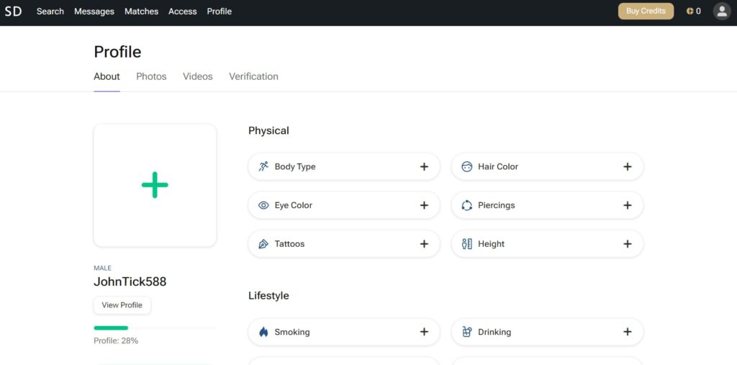Expand Smoking with its plus sign
The height and width of the screenshot is (365, 737).
(424, 332)
